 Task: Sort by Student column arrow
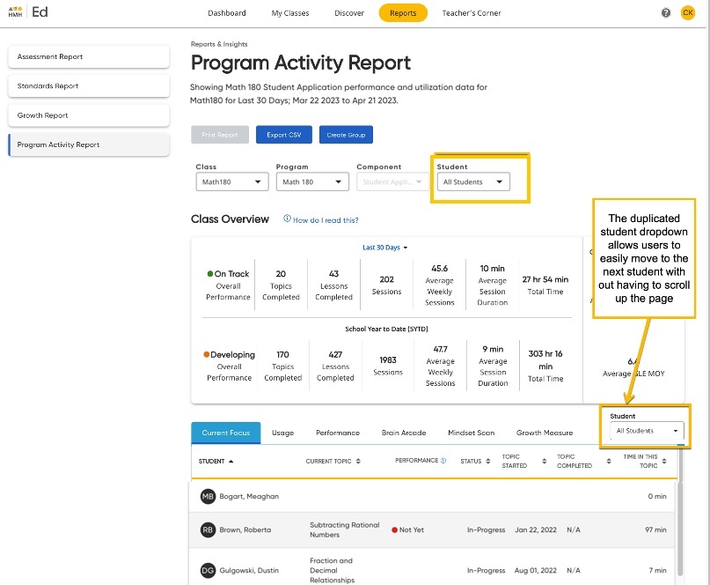tap(231, 461)
